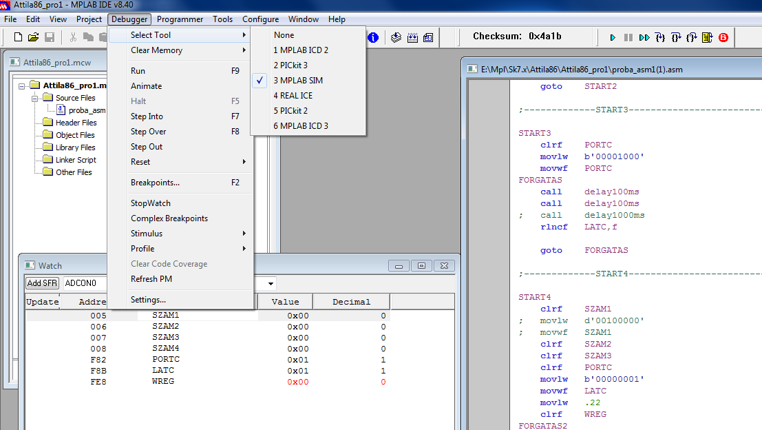Click the Update column header
The height and width of the screenshot is (430, 762).
coord(43,302)
